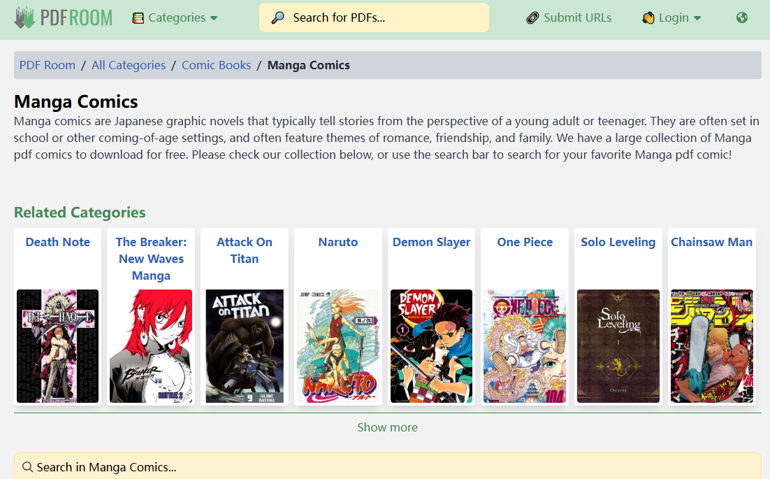Image resolution: width=770 pixels, height=479 pixels.
Task: Click the Demon Slayer category title
Action: pyautogui.click(x=431, y=242)
